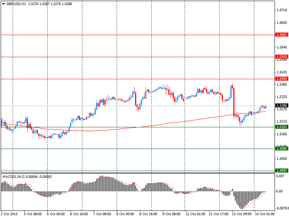Viewport: 289px width, 217px height.
Task: Click the 6 Oct 00:00 time axis label
Action: 56,214
